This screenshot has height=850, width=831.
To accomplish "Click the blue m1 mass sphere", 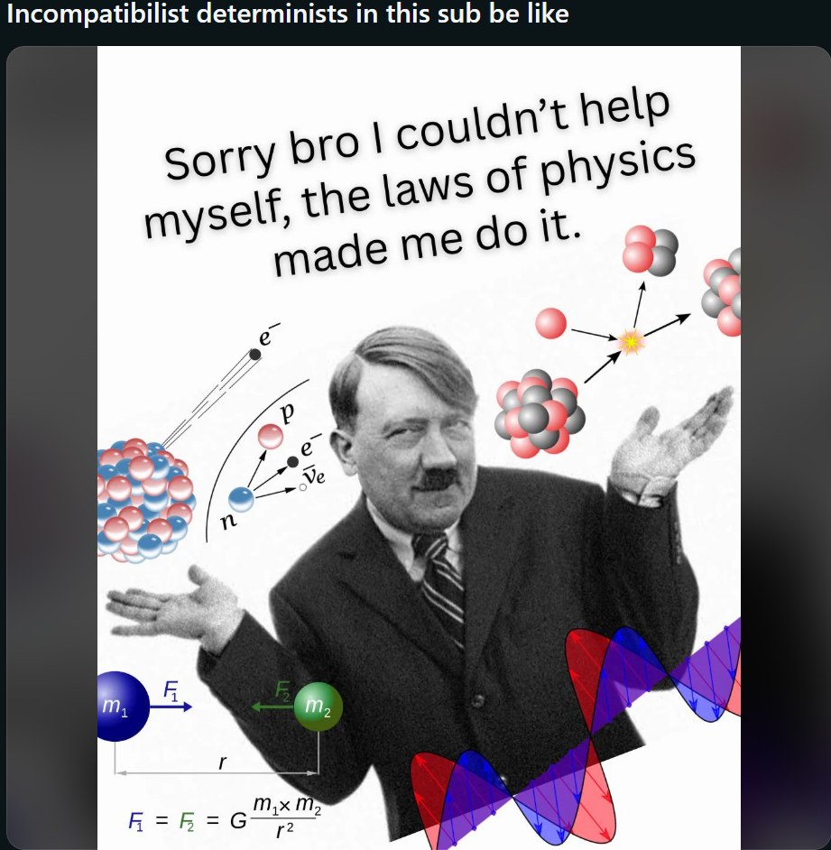I will [123, 706].
